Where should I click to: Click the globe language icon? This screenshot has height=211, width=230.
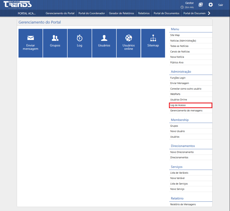200,5
